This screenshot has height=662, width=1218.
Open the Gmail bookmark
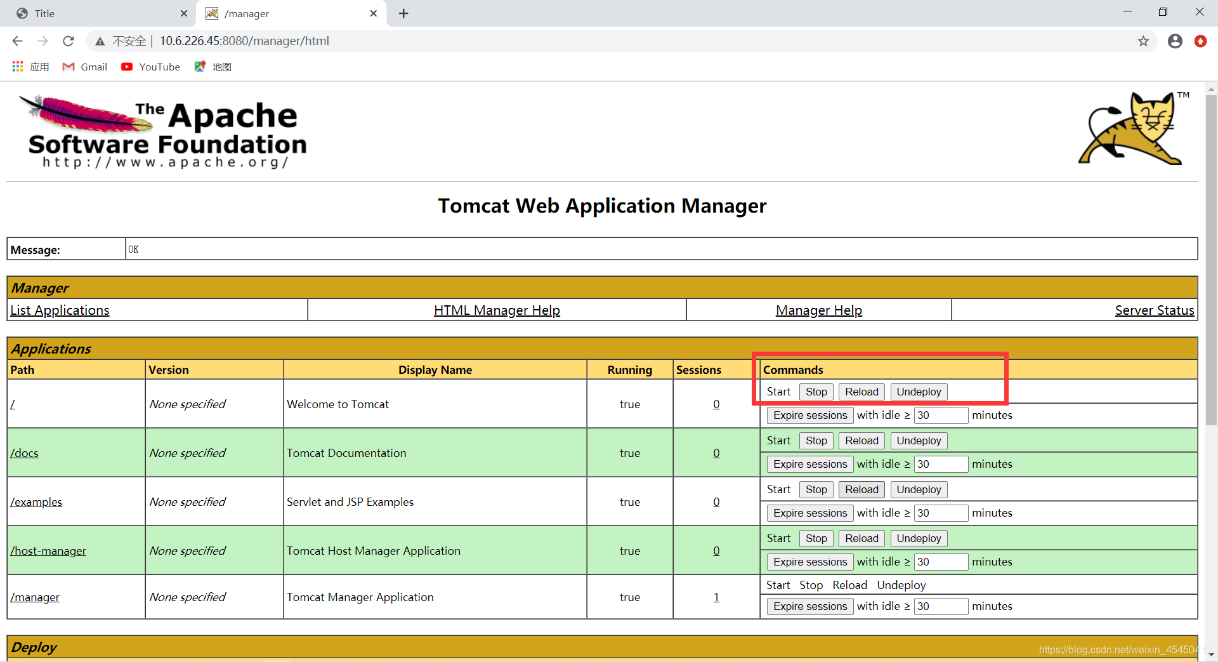85,67
